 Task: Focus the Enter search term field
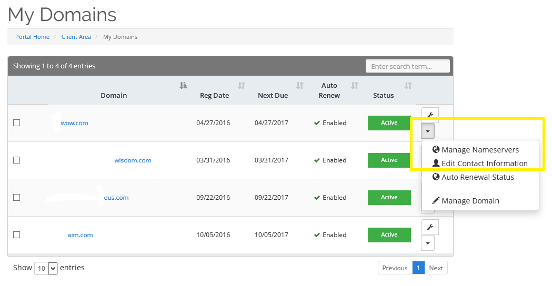[407, 66]
